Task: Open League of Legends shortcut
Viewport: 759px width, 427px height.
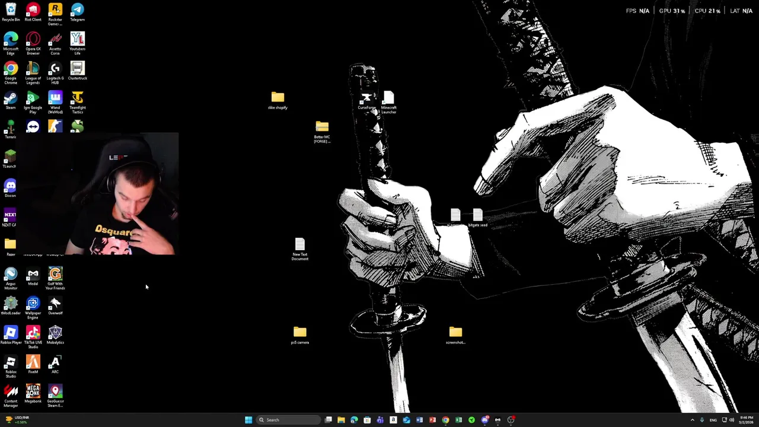Action: [x=33, y=73]
